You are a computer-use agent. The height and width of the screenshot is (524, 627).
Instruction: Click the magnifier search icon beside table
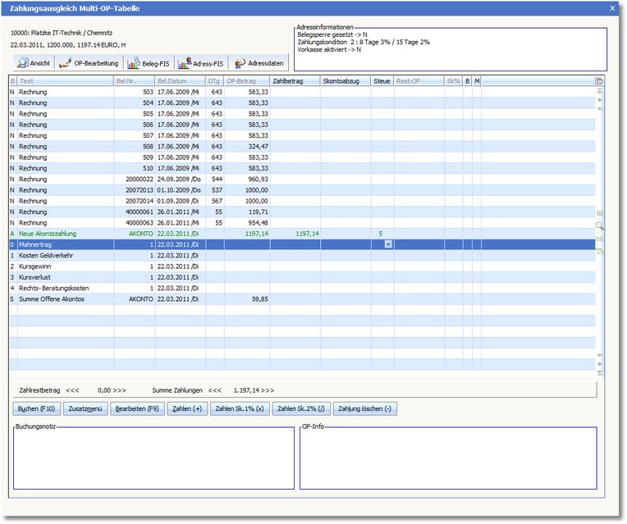[x=599, y=225]
